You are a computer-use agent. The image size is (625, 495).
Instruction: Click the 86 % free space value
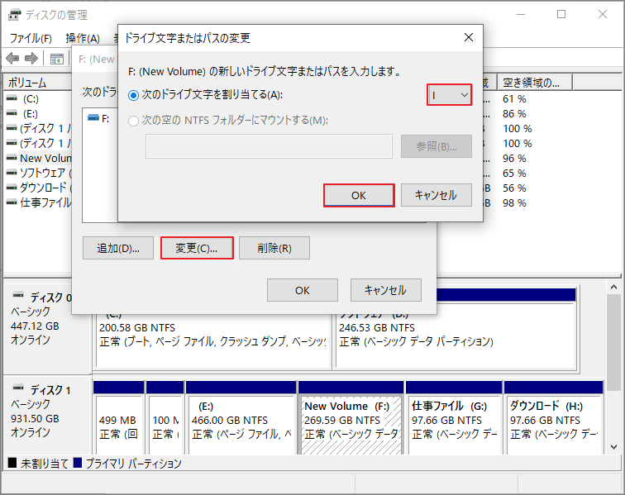click(x=514, y=113)
